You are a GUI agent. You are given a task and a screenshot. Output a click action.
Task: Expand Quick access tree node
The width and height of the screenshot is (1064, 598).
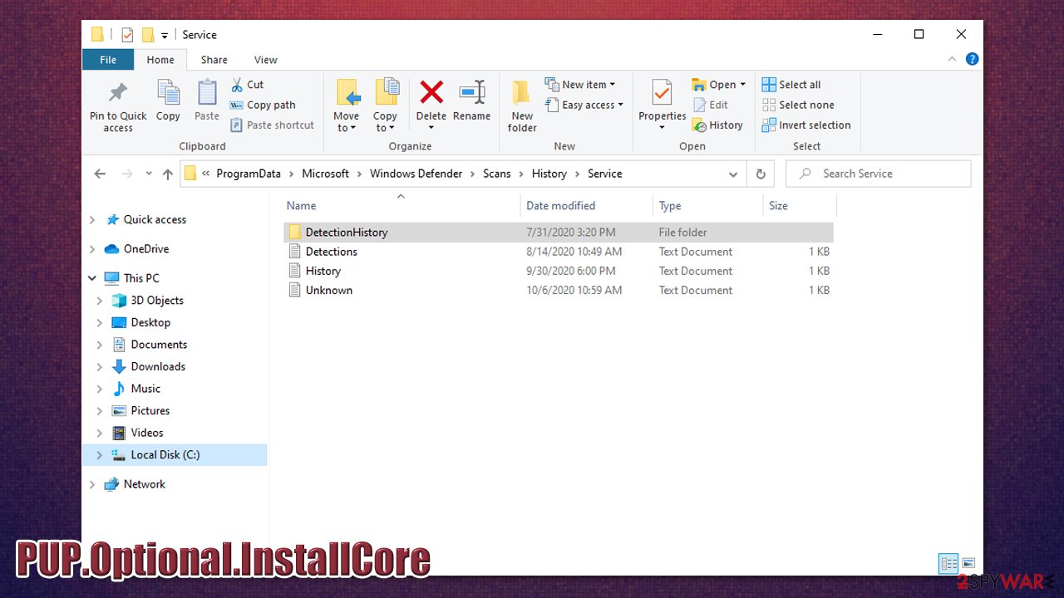tap(92, 220)
